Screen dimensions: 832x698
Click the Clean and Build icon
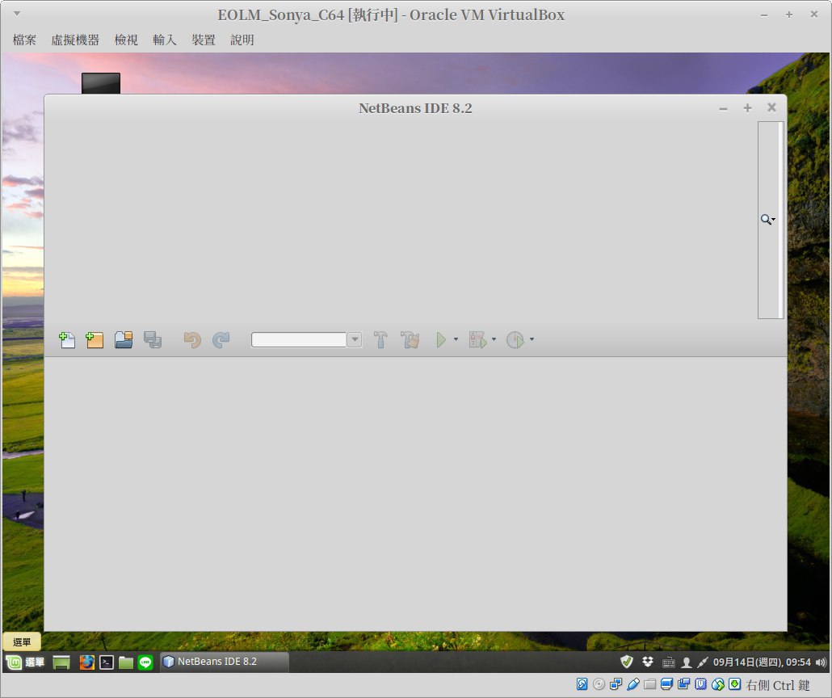(x=410, y=340)
